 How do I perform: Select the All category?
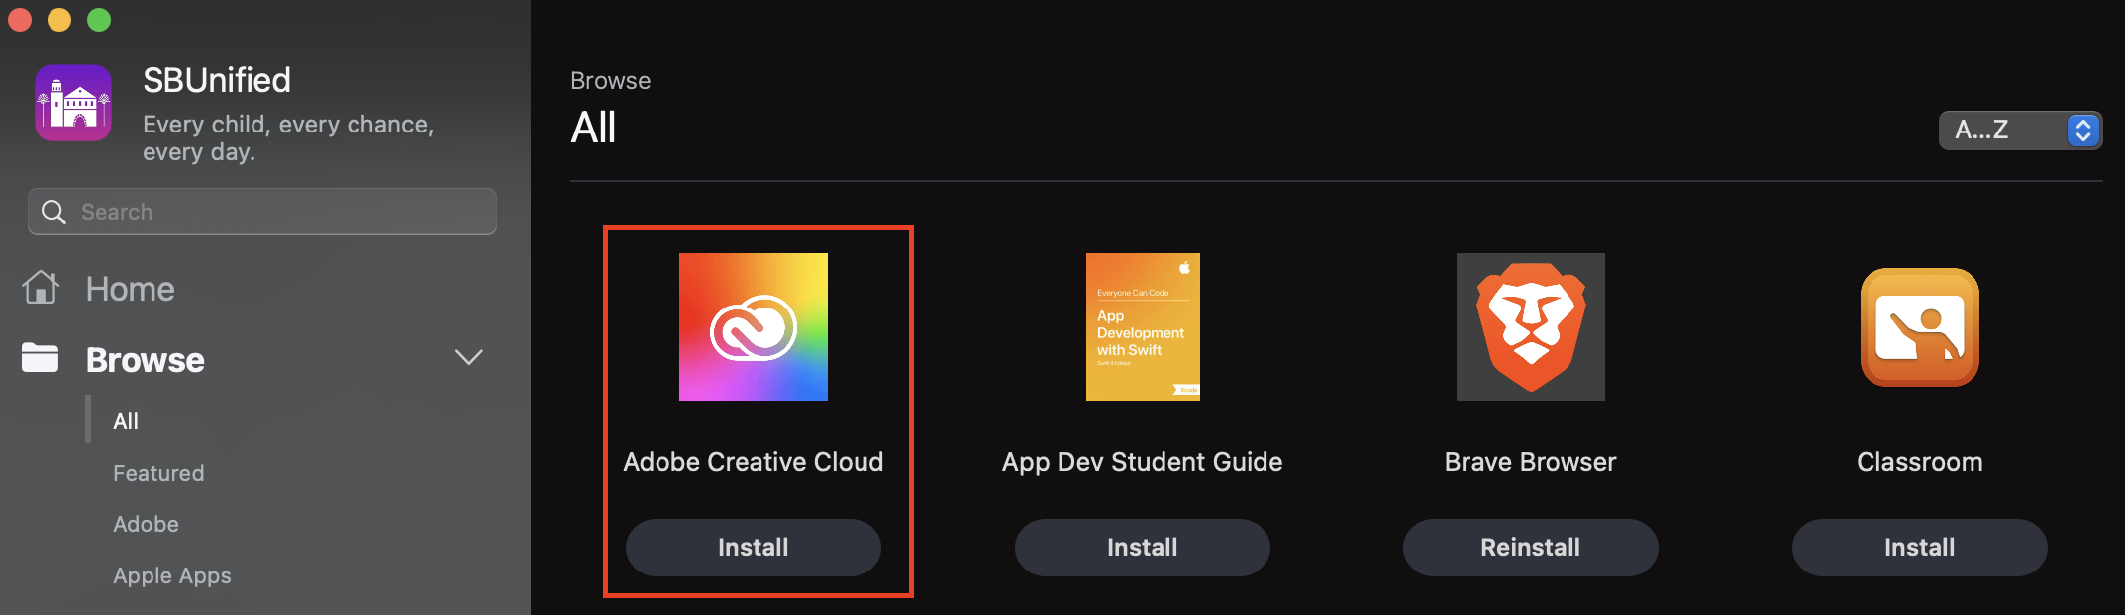tap(126, 421)
